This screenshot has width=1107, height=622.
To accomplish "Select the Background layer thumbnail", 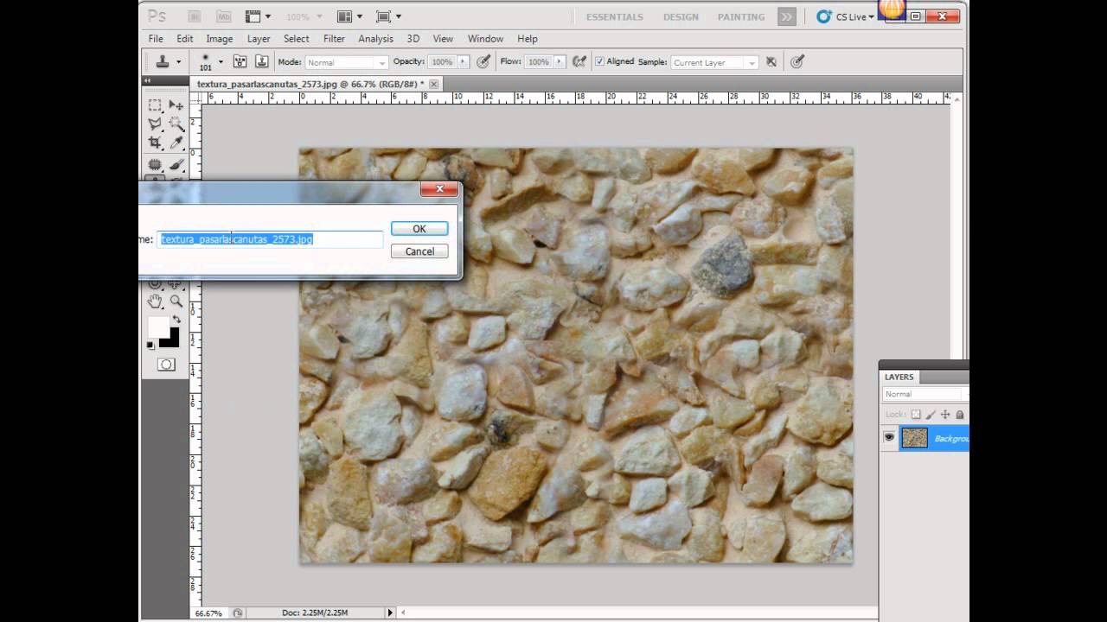I will [x=914, y=438].
